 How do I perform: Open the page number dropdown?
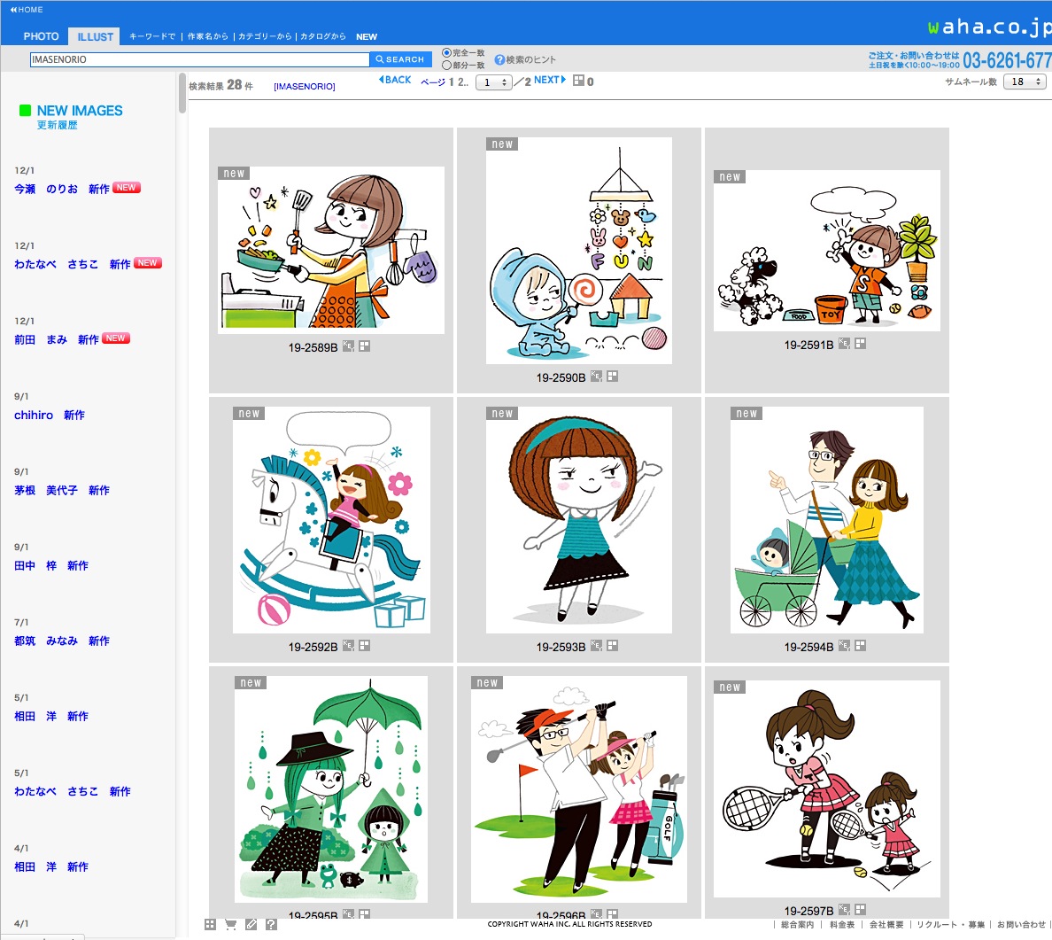493,82
